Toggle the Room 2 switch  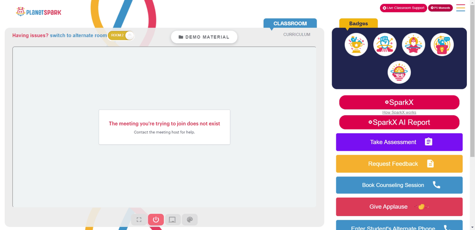click(x=121, y=36)
